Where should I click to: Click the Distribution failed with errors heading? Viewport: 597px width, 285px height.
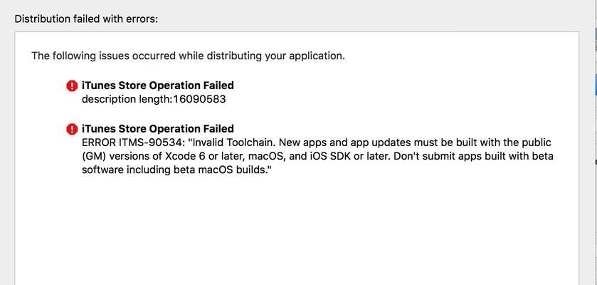tap(86, 19)
